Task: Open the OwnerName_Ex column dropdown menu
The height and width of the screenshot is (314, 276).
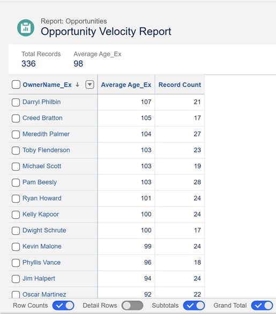Action: click(x=89, y=85)
